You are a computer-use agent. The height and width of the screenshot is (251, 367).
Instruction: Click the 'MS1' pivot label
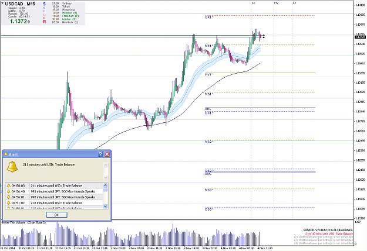209,94
